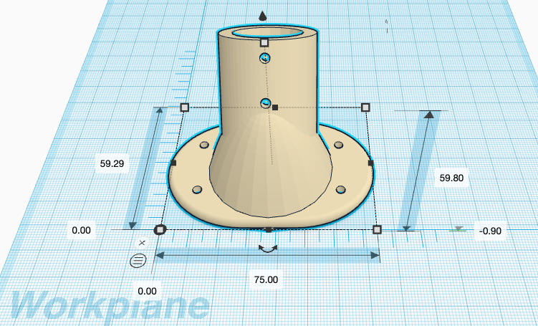This screenshot has height=326, width=538.
Task: Toggle the ruler midpoint/endpoint icon below X
Action: coord(138,261)
